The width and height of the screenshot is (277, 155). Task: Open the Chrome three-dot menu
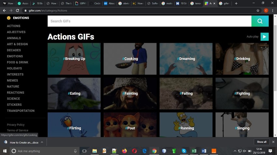tap(272, 11)
